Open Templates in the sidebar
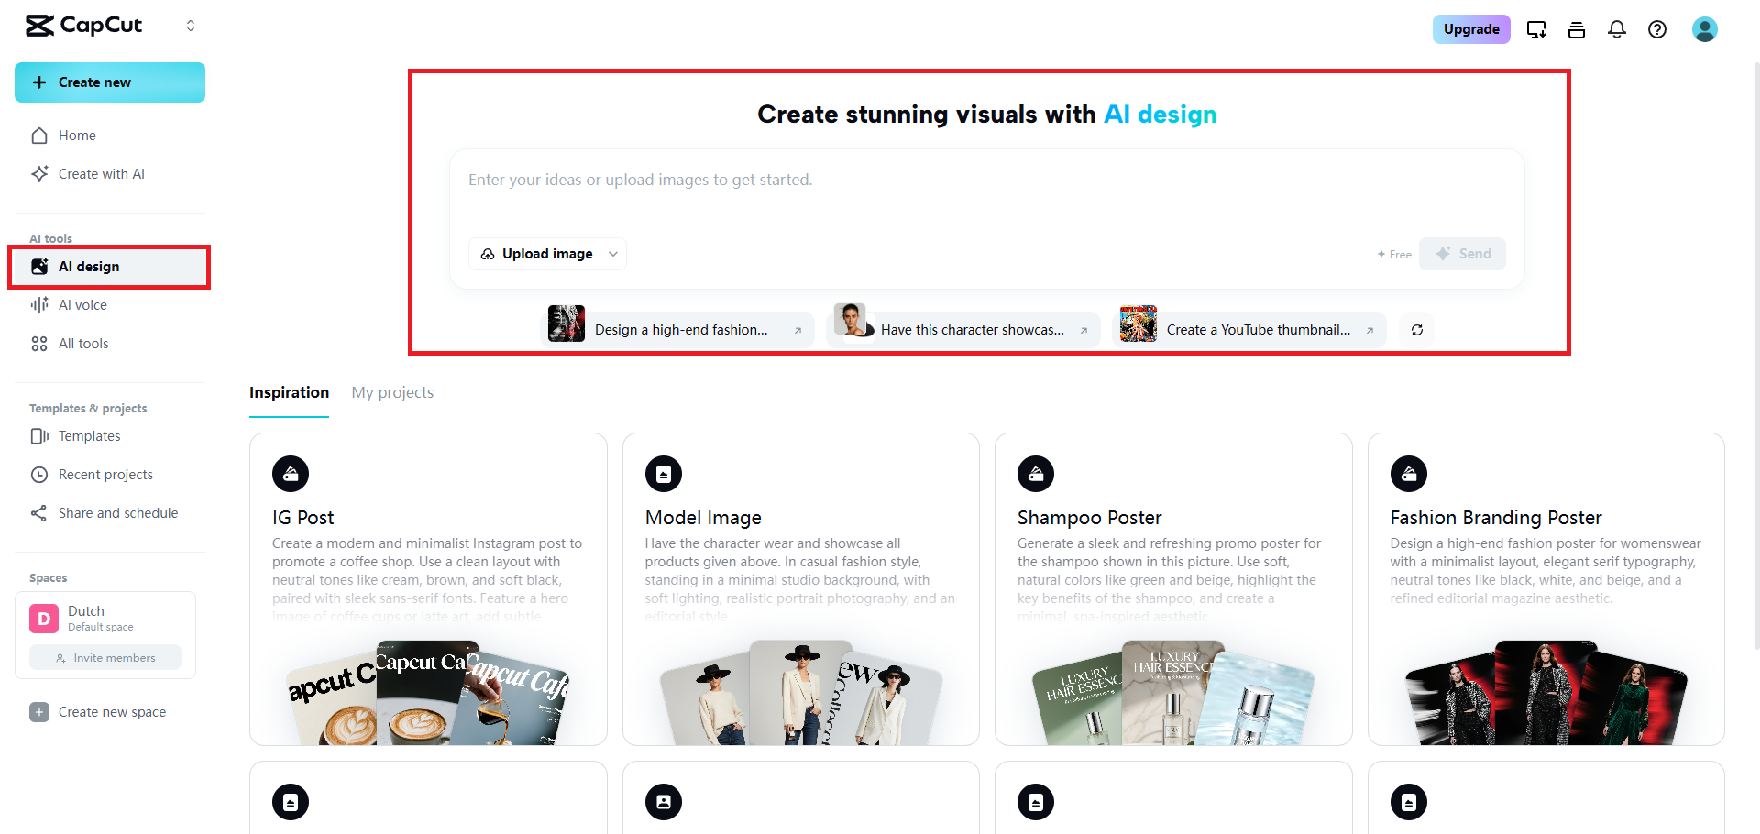The image size is (1760, 834). click(x=88, y=435)
